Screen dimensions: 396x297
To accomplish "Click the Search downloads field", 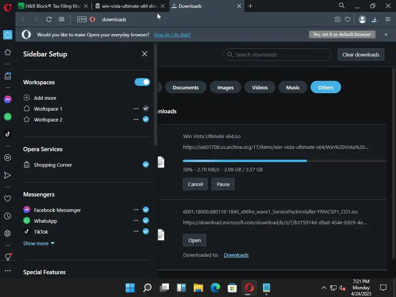I will 277,55.
